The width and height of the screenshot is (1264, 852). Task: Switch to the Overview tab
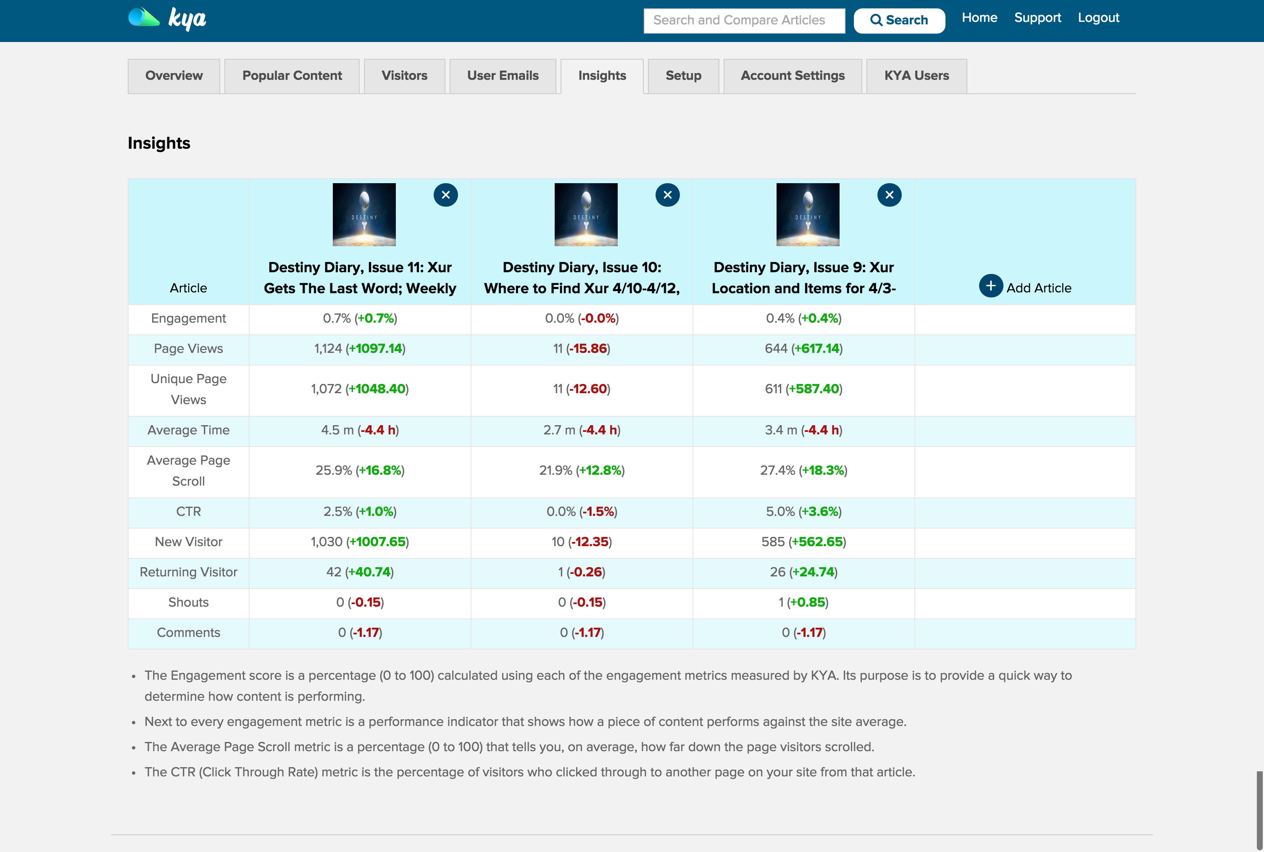pyautogui.click(x=174, y=76)
